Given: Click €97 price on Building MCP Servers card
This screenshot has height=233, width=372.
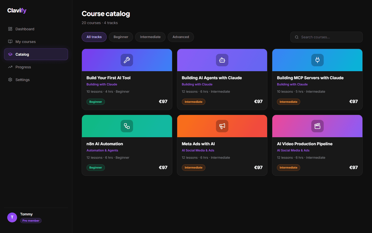Looking at the screenshot, I should 353,101.
